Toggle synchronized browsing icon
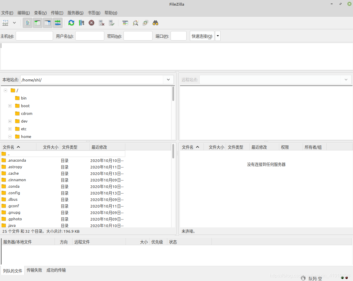The image size is (353, 281). pos(145,23)
